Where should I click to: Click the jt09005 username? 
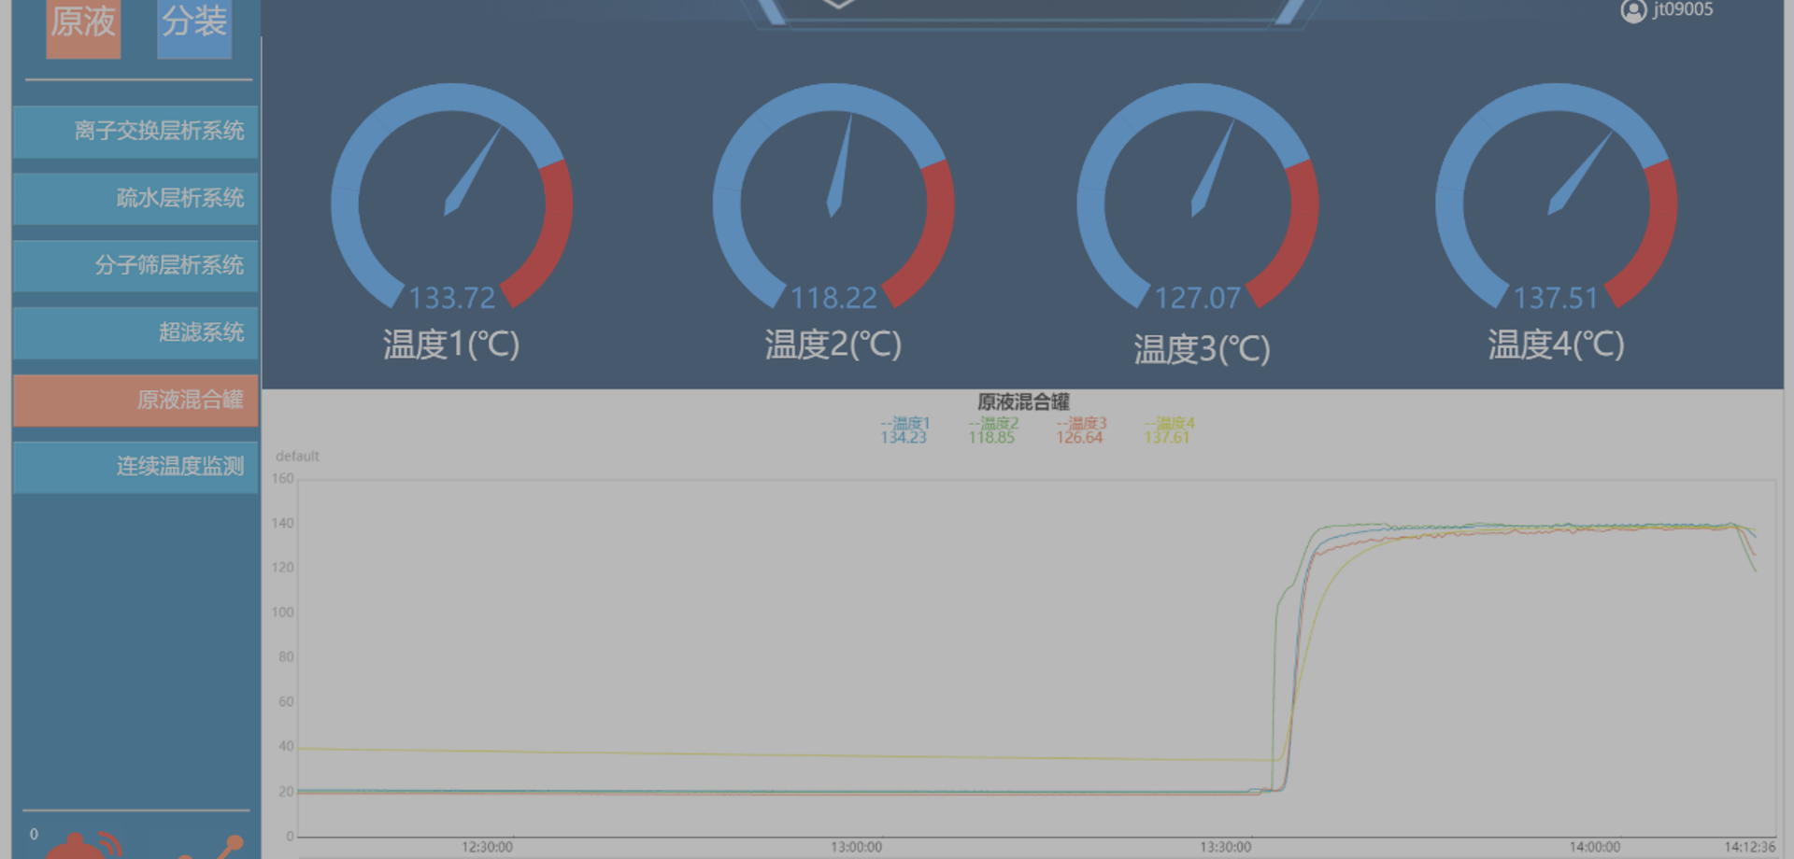click(x=1683, y=9)
